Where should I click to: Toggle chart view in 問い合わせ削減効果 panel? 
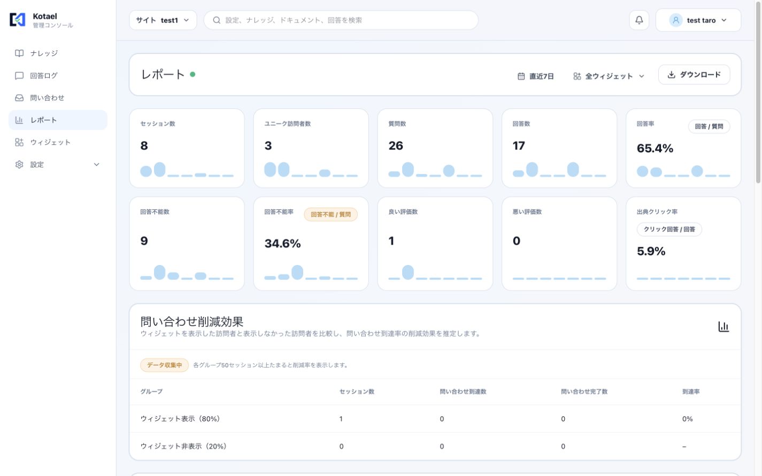coord(723,326)
